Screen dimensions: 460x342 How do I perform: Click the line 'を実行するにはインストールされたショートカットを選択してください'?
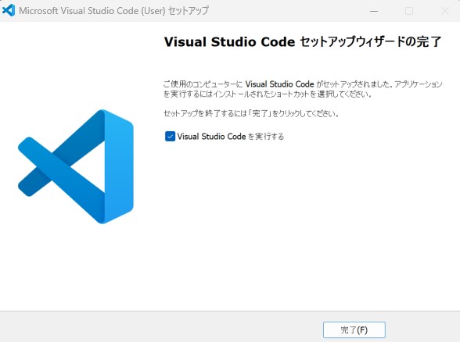click(x=268, y=94)
